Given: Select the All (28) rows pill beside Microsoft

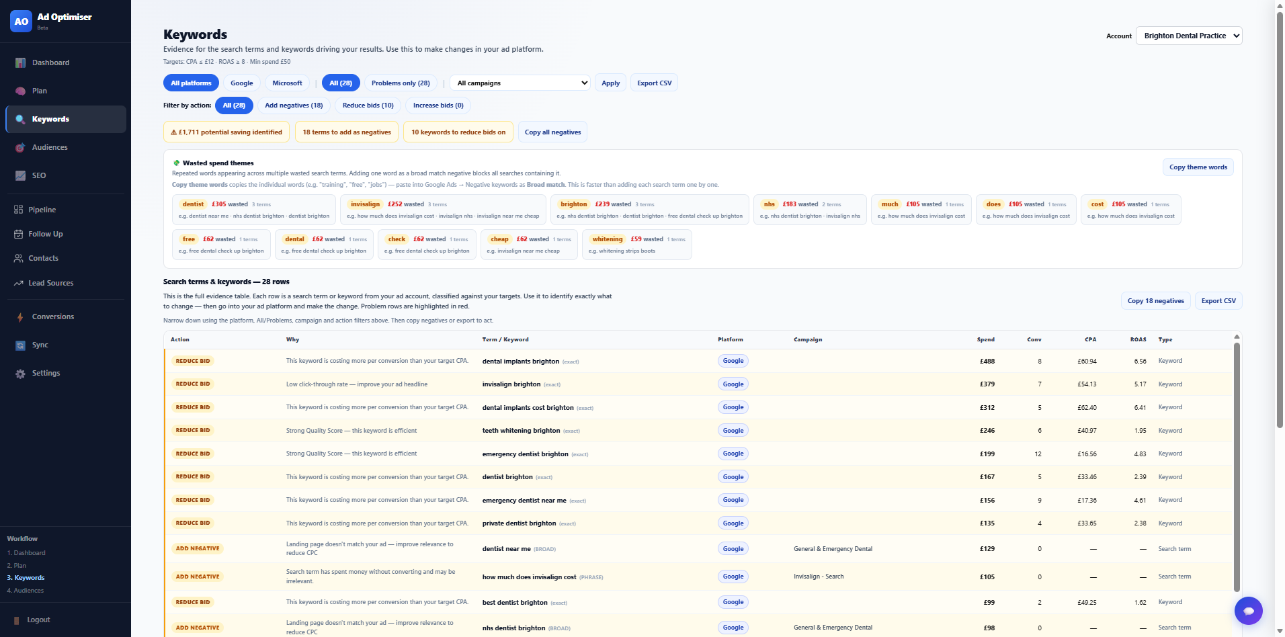Looking at the screenshot, I should tap(341, 83).
